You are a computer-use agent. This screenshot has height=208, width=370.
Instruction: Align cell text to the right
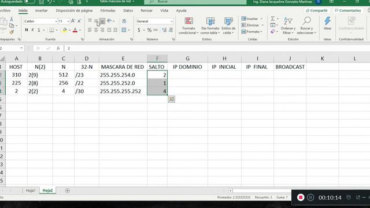(x=102, y=30)
